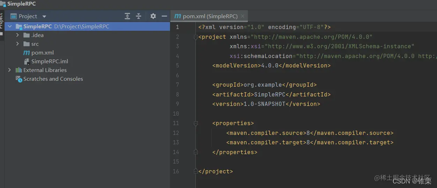Click the modelVersion value 4.0.0

pos(270,65)
